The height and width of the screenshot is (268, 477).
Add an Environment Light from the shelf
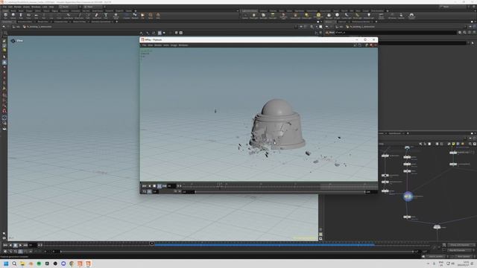click(318, 16)
